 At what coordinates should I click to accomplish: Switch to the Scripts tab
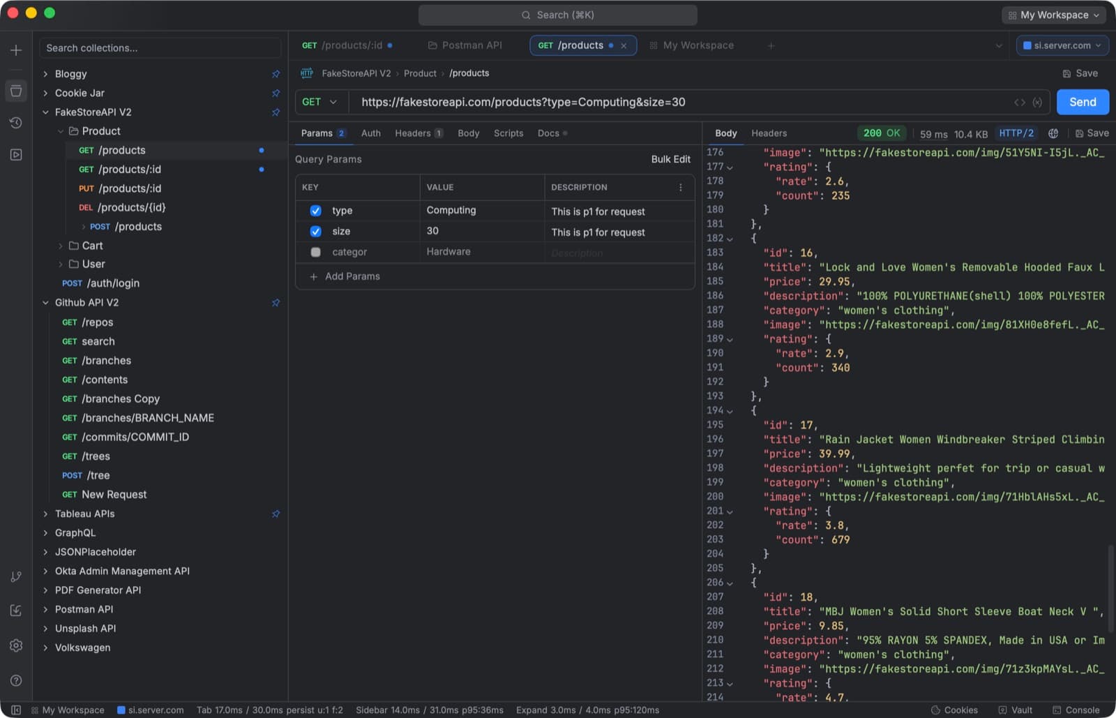click(x=508, y=133)
